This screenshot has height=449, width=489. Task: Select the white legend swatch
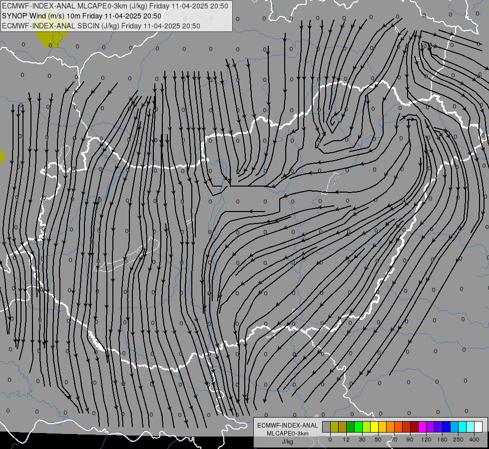click(479, 427)
